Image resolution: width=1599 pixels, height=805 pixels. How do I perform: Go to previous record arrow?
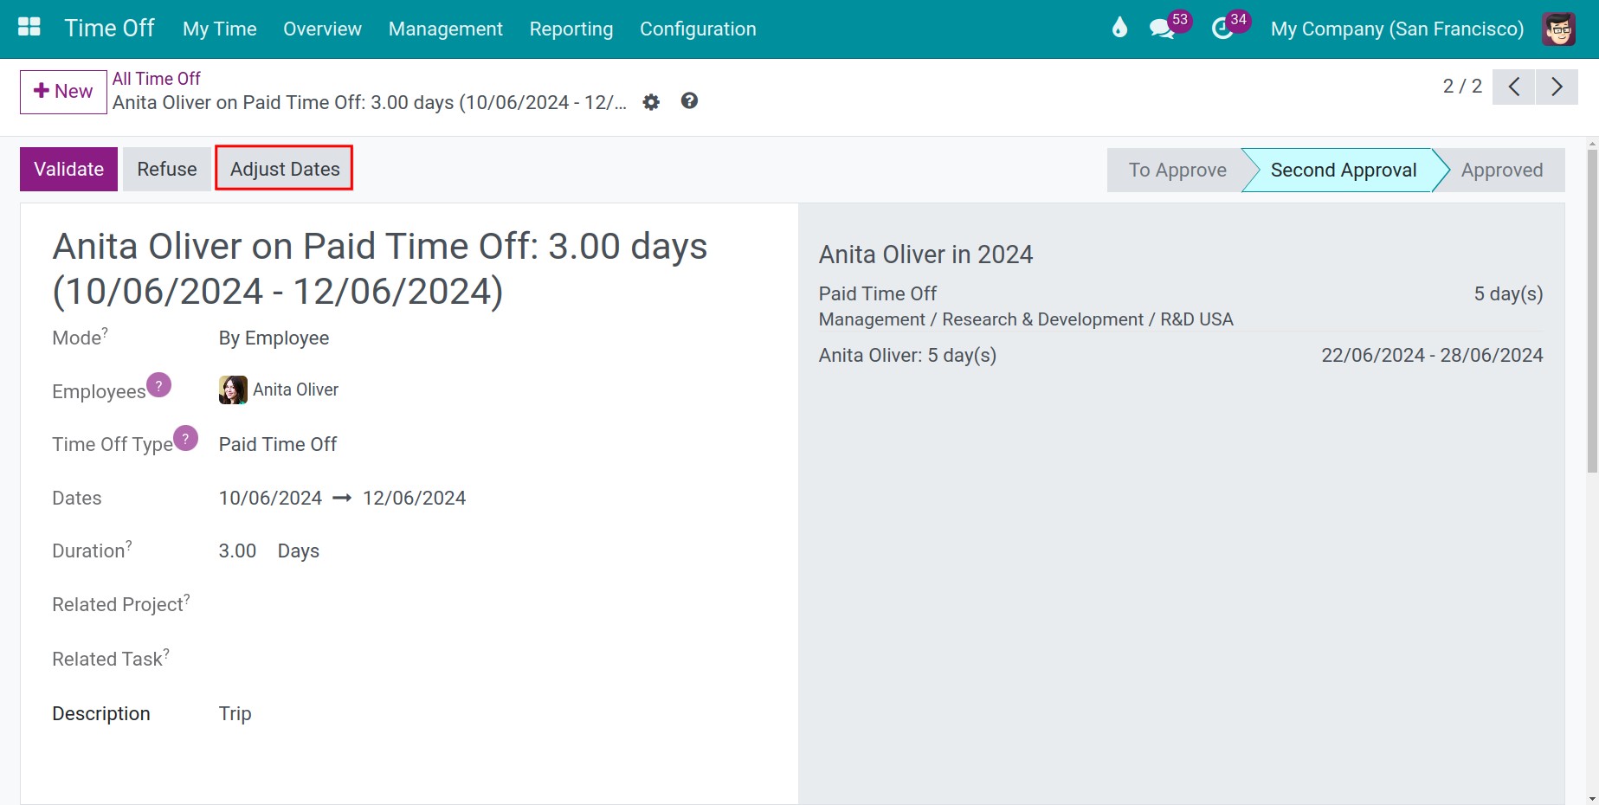point(1514,87)
